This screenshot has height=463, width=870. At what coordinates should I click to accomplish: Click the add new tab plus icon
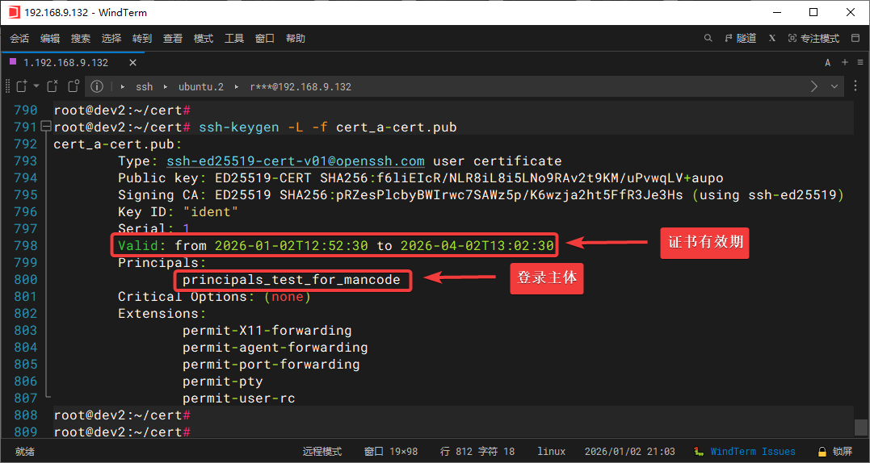845,62
